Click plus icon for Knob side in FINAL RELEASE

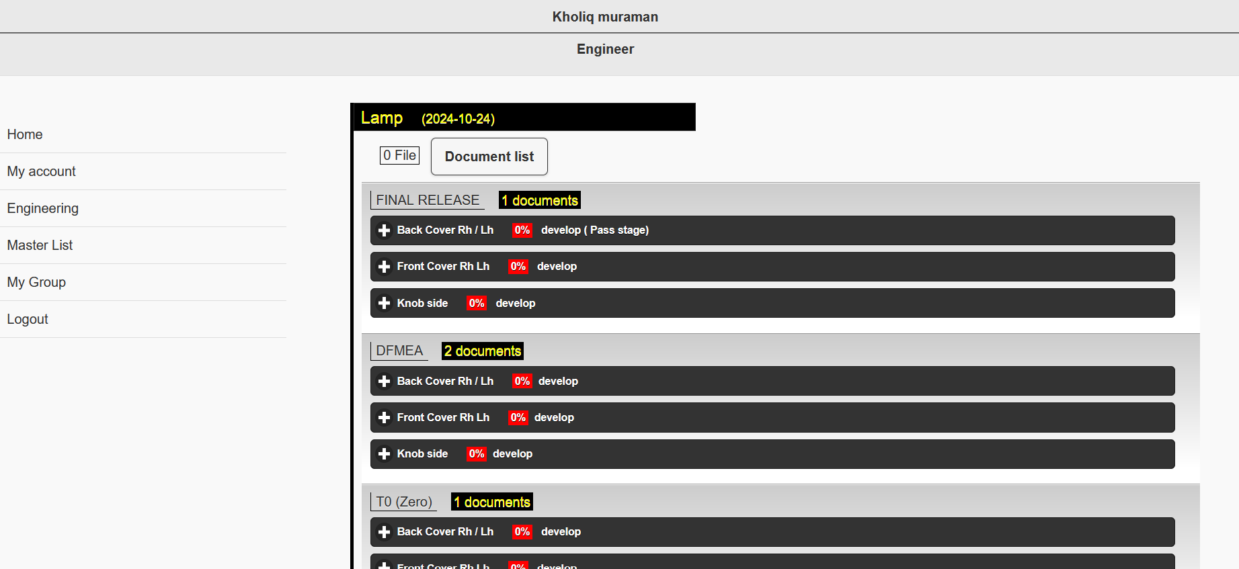(x=384, y=303)
